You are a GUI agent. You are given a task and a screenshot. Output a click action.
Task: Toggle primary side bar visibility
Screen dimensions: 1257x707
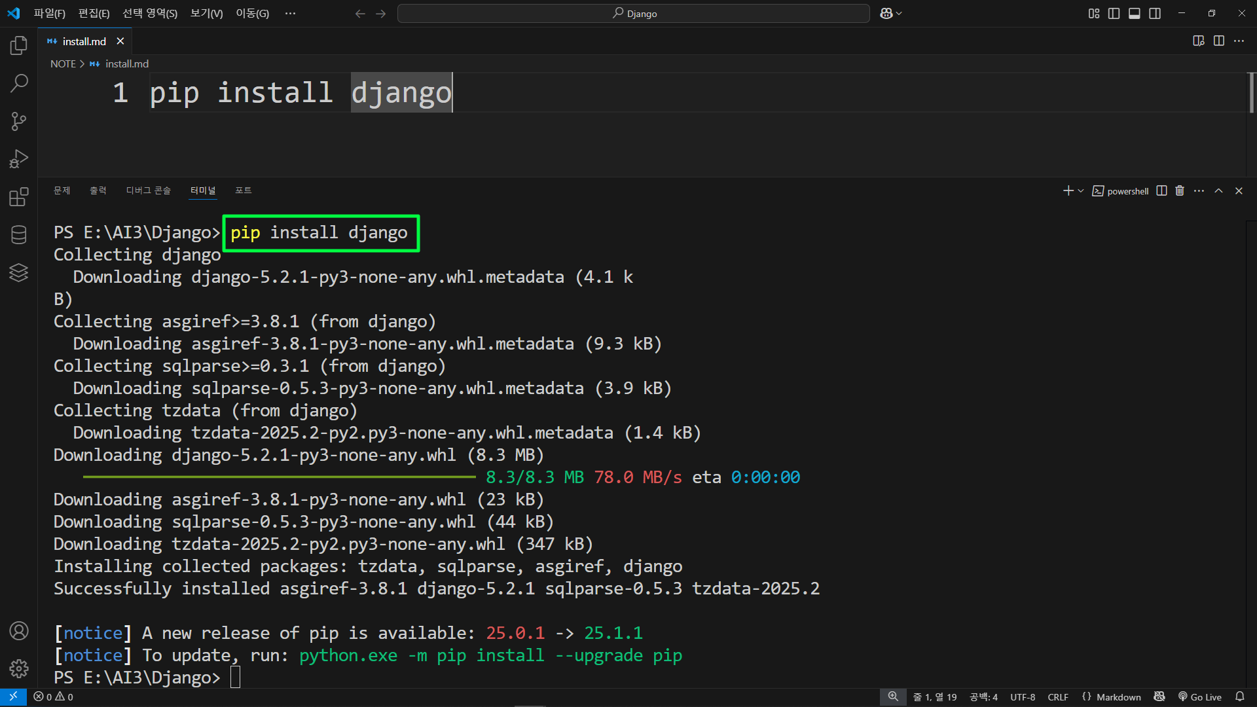(x=1114, y=14)
